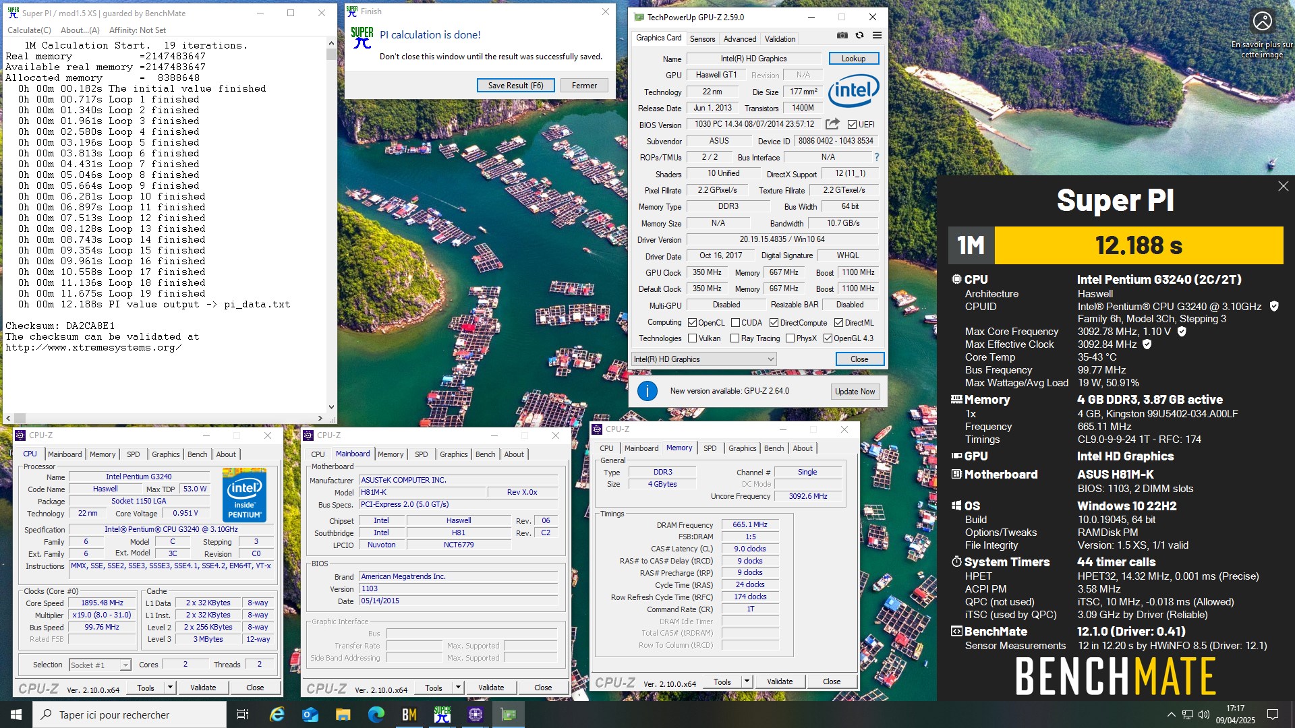Viewport: 1295px width, 728px height.
Task: Click the Close button in GPU-Z
Action: (x=859, y=359)
